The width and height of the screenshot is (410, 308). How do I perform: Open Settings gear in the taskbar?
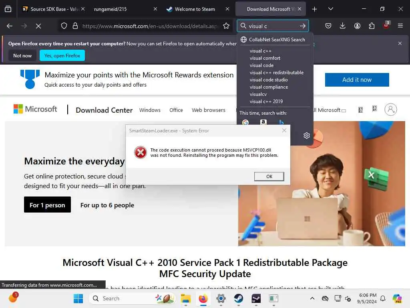(221, 298)
